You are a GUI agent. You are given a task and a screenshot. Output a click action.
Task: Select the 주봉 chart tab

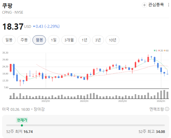(24, 40)
